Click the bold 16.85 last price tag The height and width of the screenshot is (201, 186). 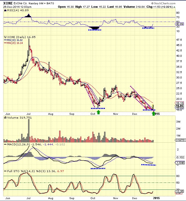180,106
